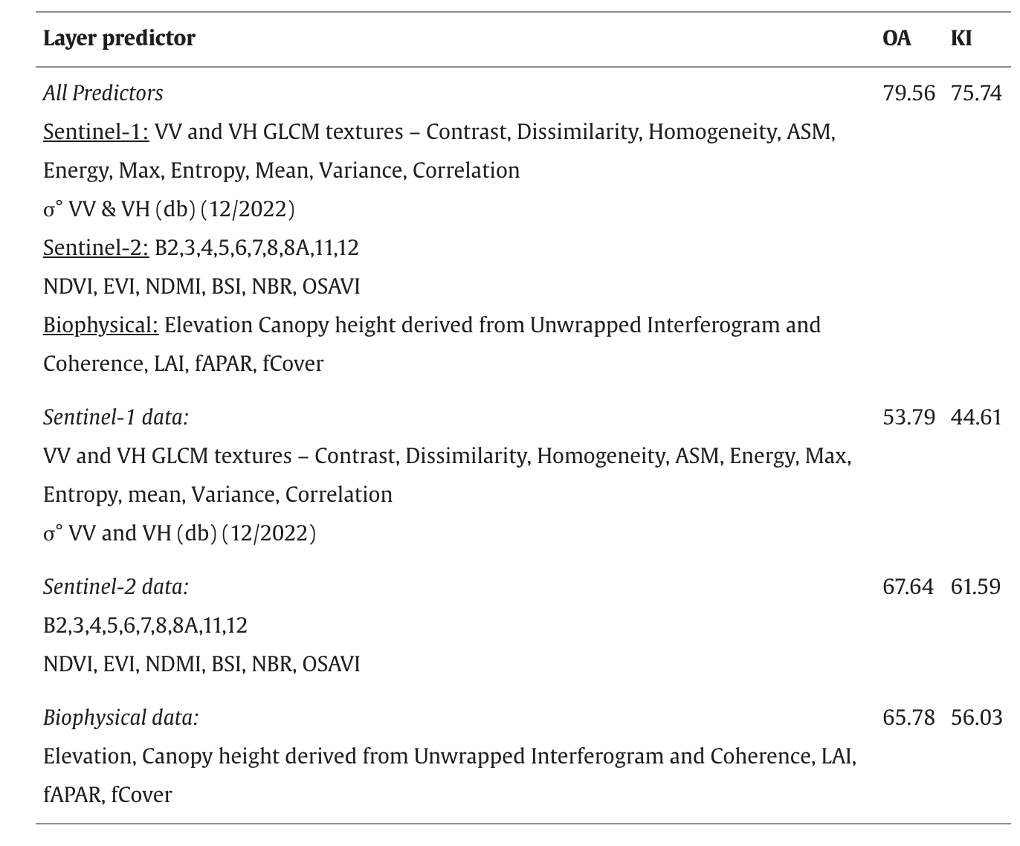This screenshot has height=846, width=1020.
Task: Click the KI value 56.03
Action: coord(976,717)
